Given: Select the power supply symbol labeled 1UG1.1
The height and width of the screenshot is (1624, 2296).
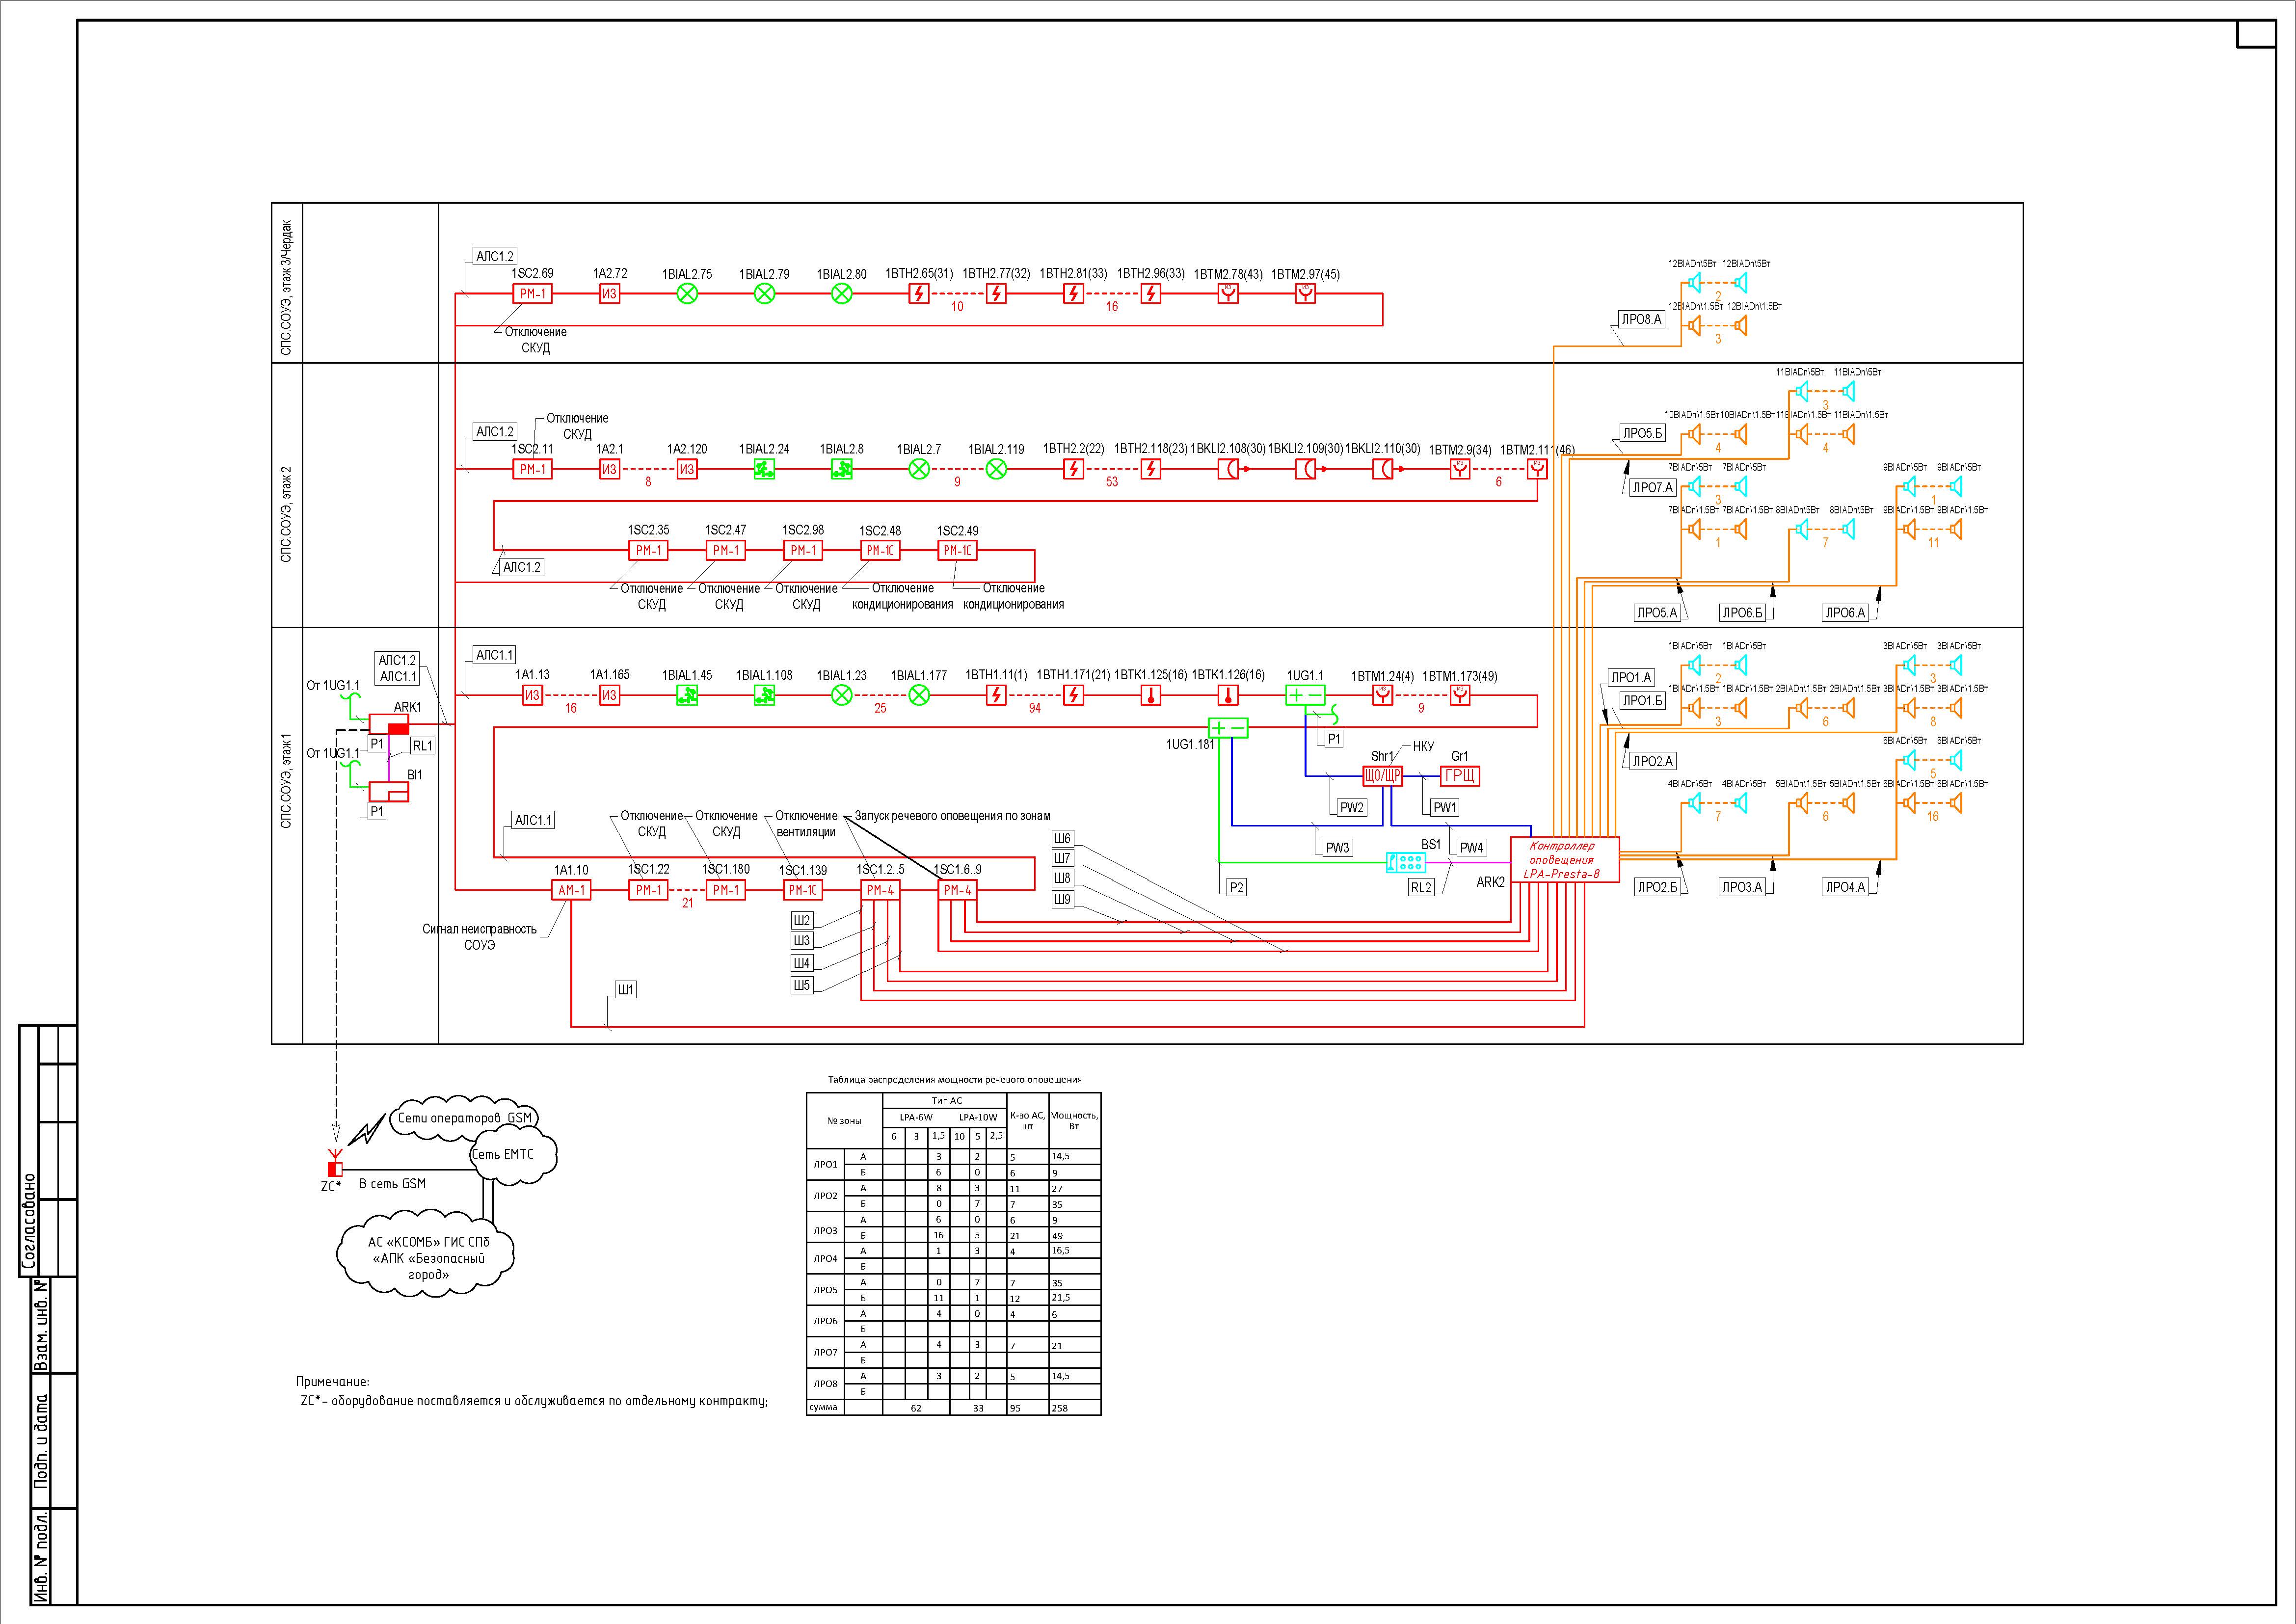Looking at the screenshot, I should 1305,696.
